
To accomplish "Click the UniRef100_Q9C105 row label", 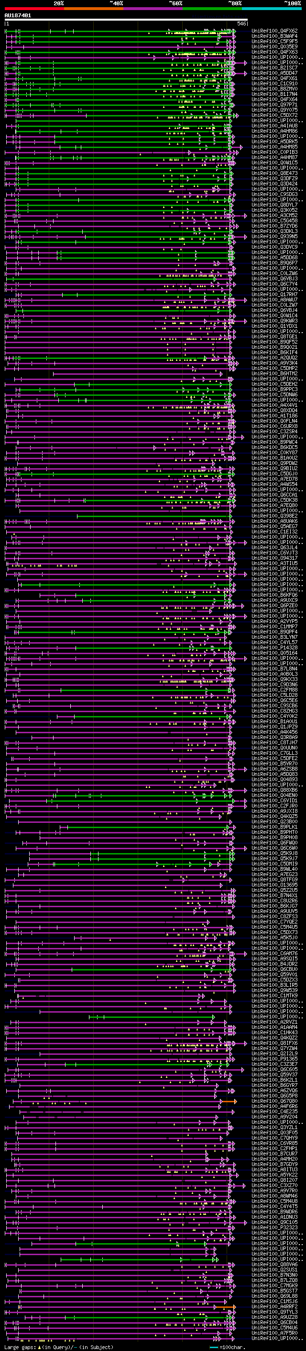I will [x=274, y=1222].
